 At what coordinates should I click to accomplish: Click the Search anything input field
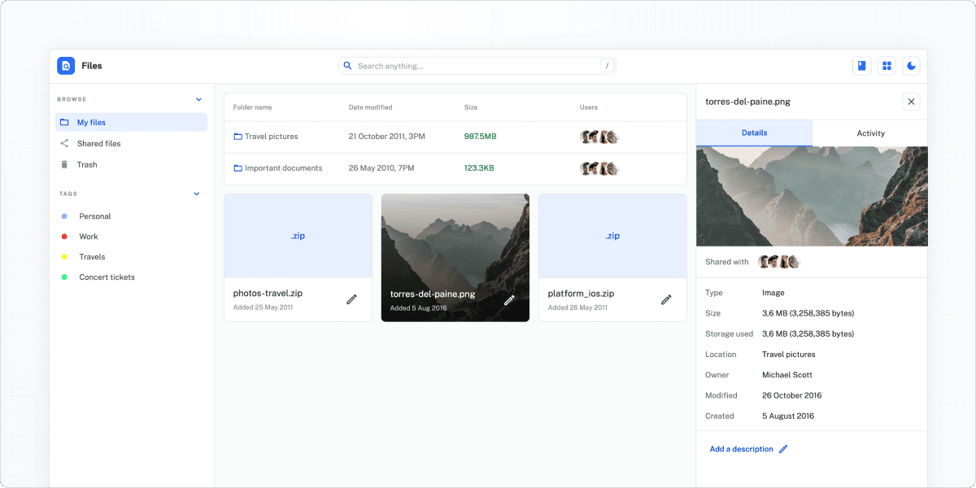point(455,65)
